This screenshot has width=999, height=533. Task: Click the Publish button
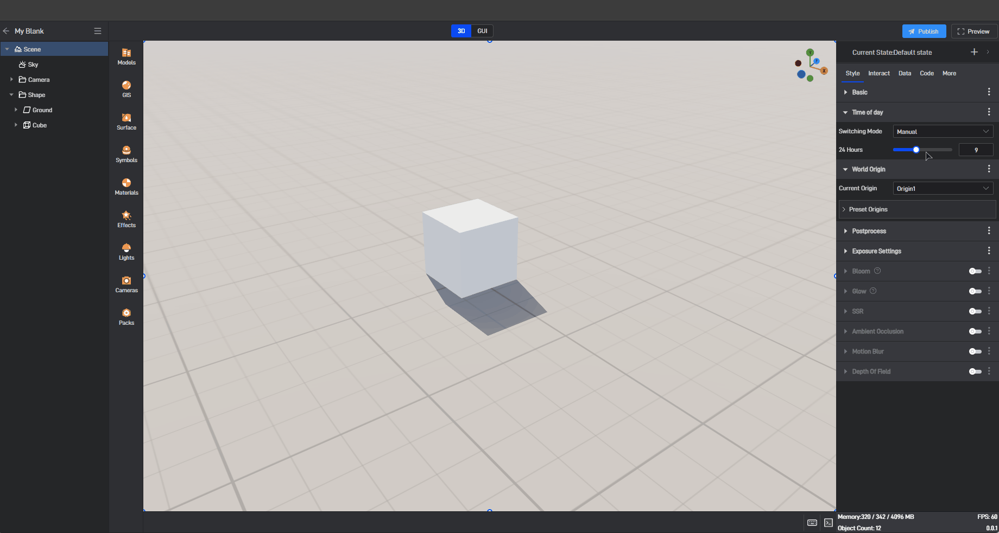click(924, 31)
